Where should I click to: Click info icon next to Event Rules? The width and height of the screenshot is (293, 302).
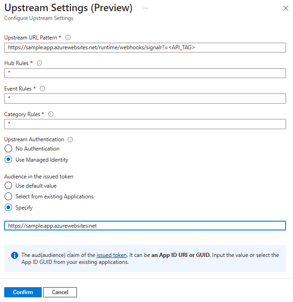point(43,89)
